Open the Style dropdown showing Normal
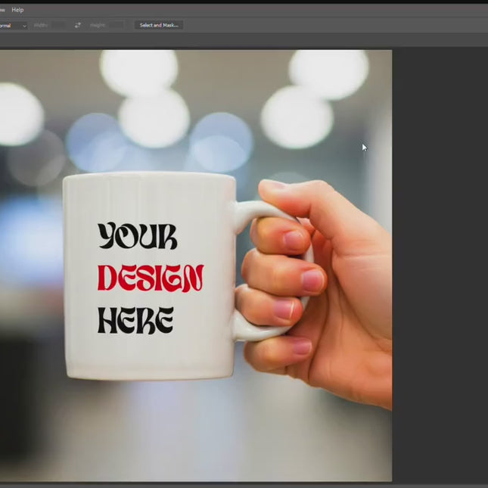Viewport: 488px width, 488px height. point(14,26)
